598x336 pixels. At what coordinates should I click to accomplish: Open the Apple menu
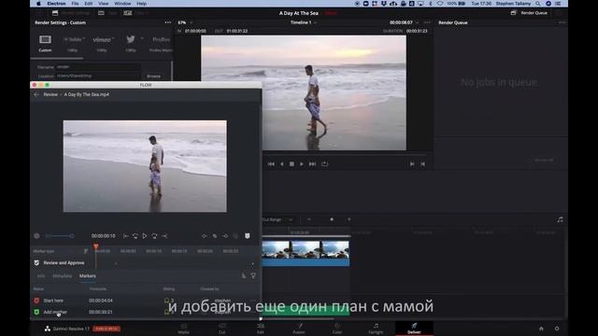click(x=38, y=4)
